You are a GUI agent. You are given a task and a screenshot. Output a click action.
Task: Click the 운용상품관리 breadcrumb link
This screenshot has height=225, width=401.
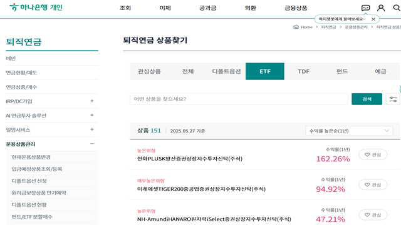pos(357,27)
